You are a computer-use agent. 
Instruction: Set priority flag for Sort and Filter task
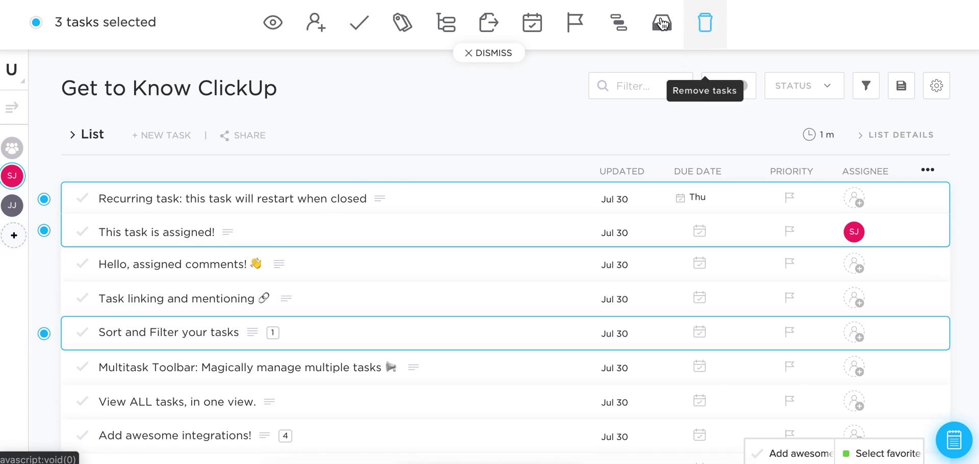point(789,332)
